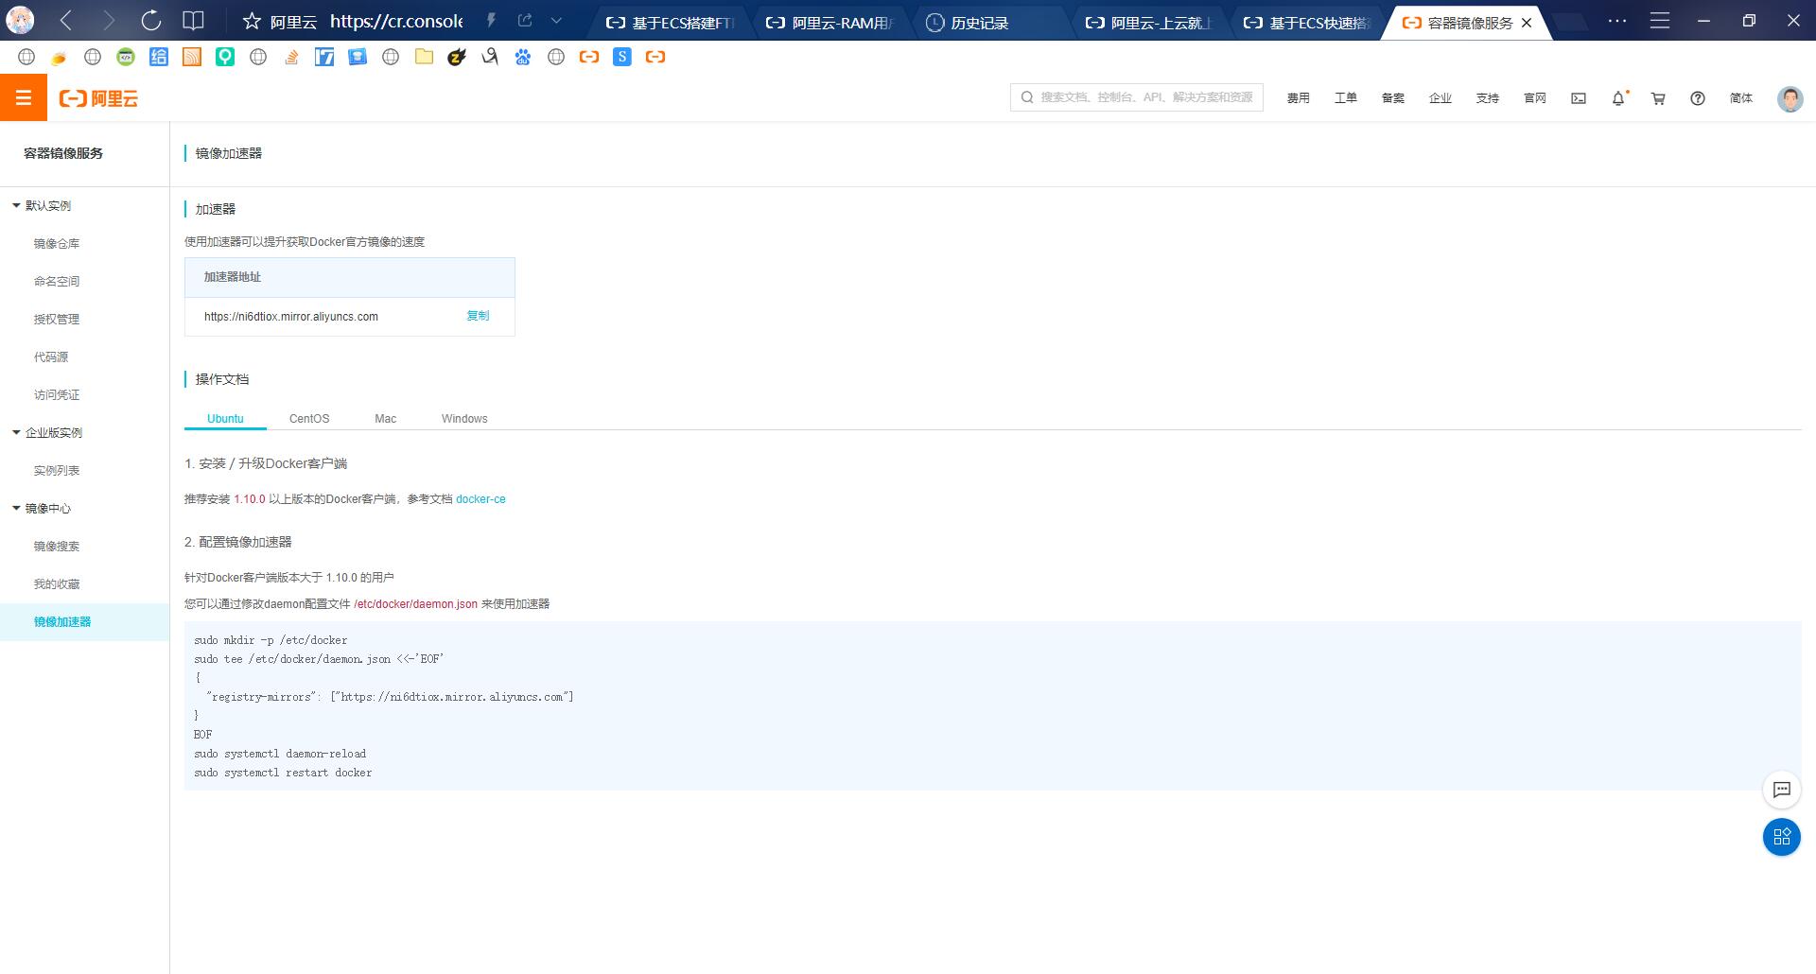Image resolution: width=1816 pixels, height=974 pixels.
Task: Open 备案 in the top navigation
Action: 1393,98
